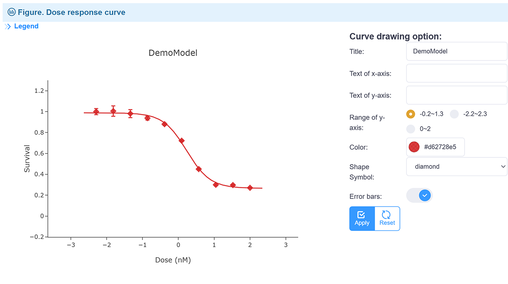
Task: Click the diamond data point at dose 2
Action: coord(250,188)
